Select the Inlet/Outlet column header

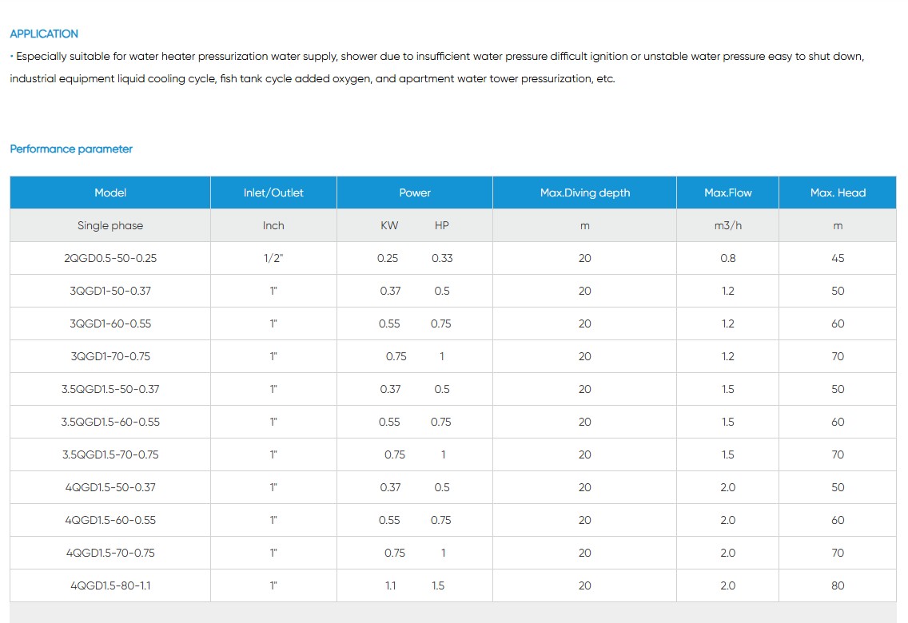273,192
